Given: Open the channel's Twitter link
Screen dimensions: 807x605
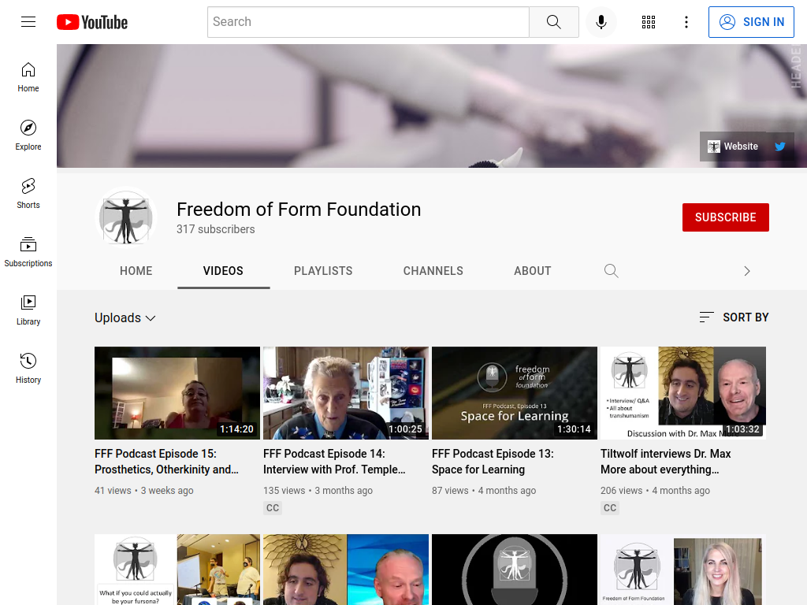Looking at the screenshot, I should [x=780, y=147].
